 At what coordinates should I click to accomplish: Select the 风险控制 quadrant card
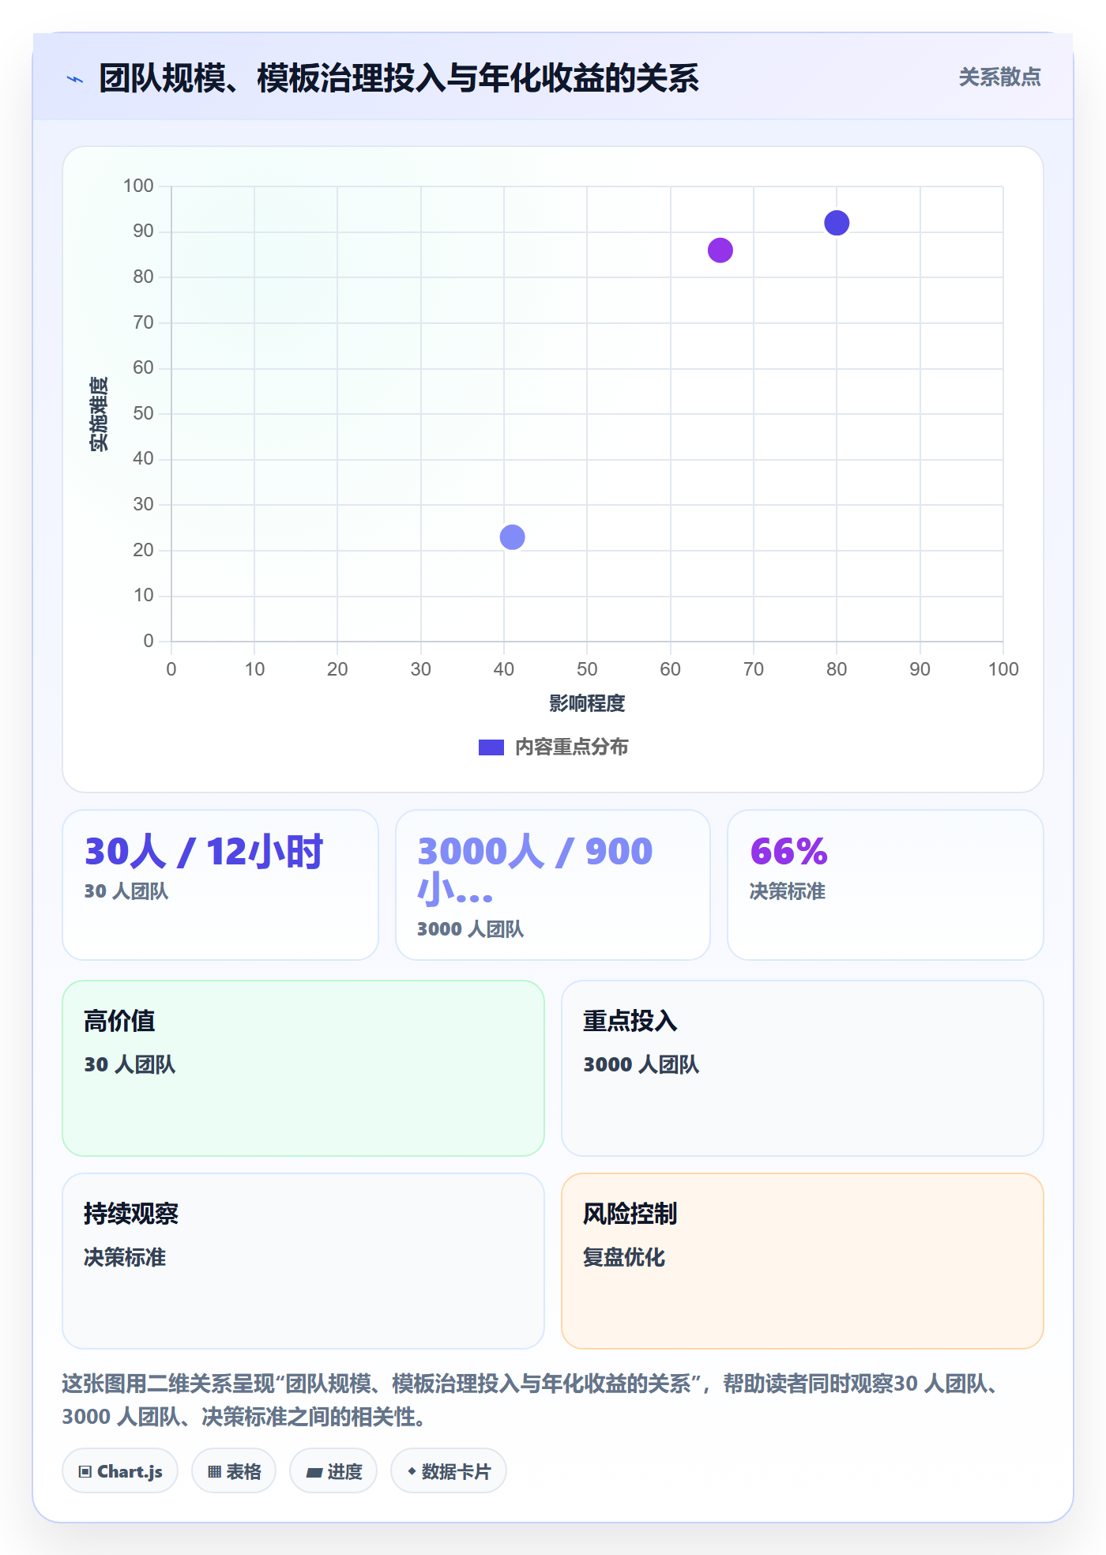(803, 1261)
